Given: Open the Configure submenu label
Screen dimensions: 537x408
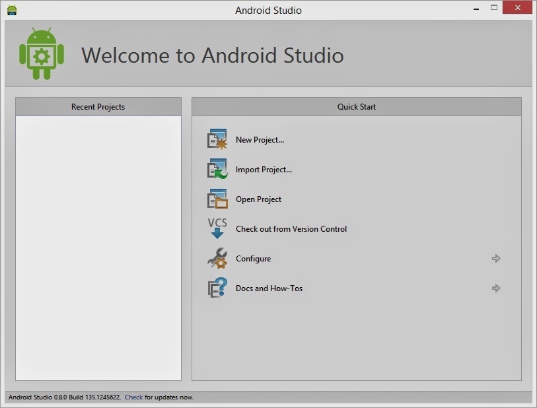Looking at the screenshot, I should click(253, 258).
